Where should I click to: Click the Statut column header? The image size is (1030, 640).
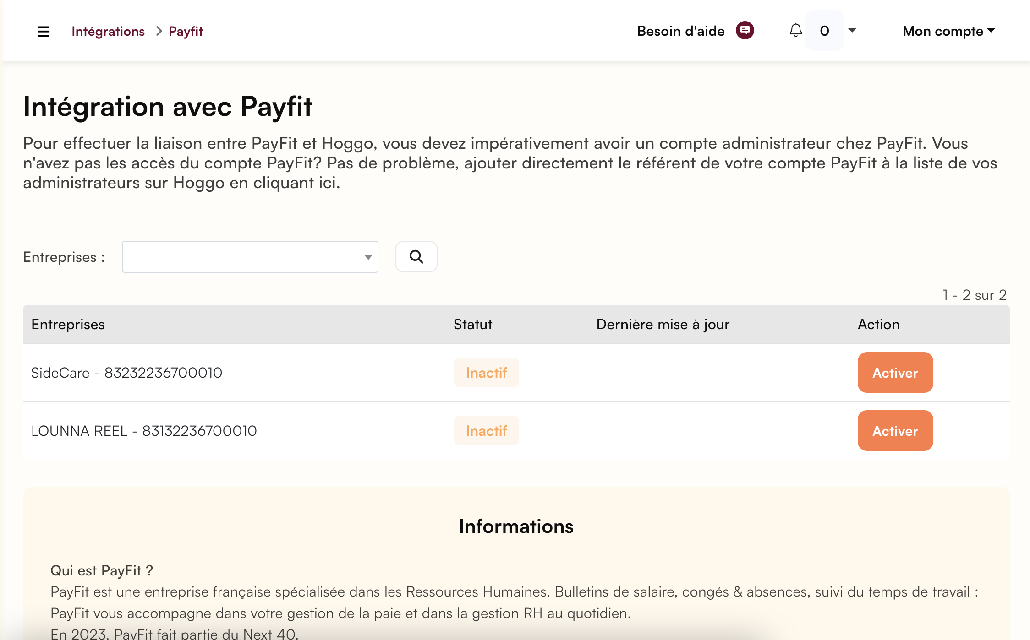click(x=473, y=325)
